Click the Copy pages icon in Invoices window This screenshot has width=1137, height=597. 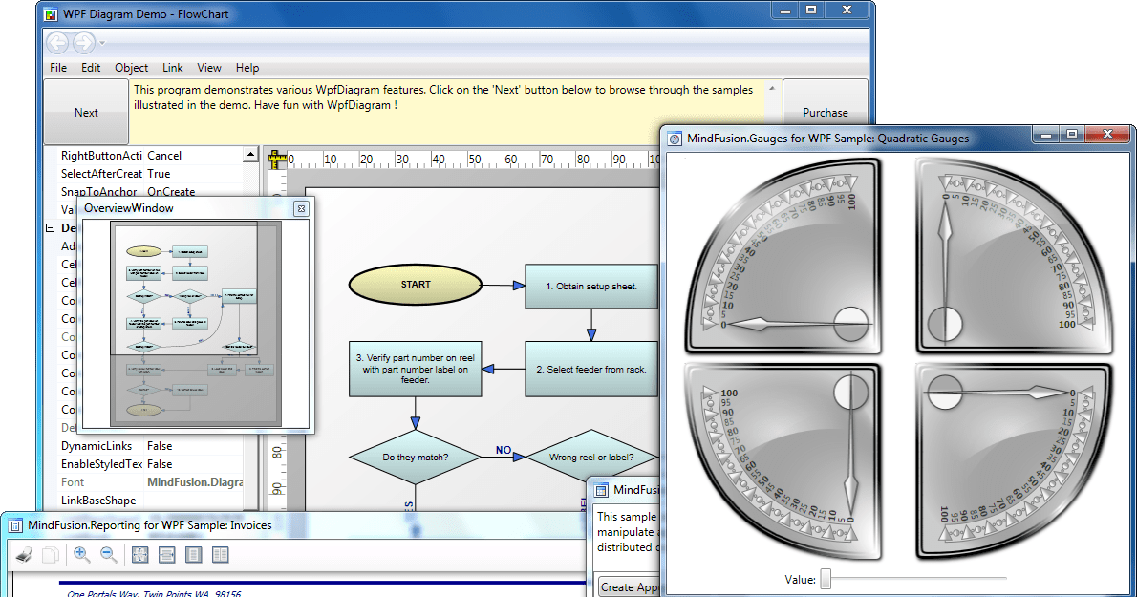pyautogui.click(x=53, y=555)
